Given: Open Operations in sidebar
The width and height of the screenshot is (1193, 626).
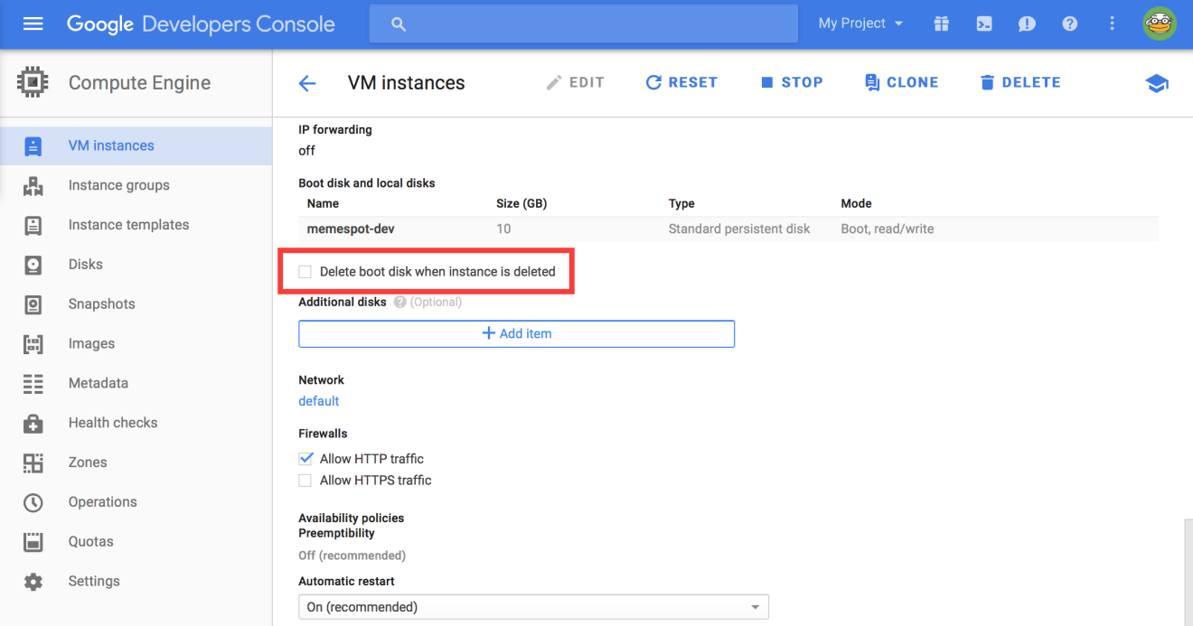Looking at the screenshot, I should 102,502.
